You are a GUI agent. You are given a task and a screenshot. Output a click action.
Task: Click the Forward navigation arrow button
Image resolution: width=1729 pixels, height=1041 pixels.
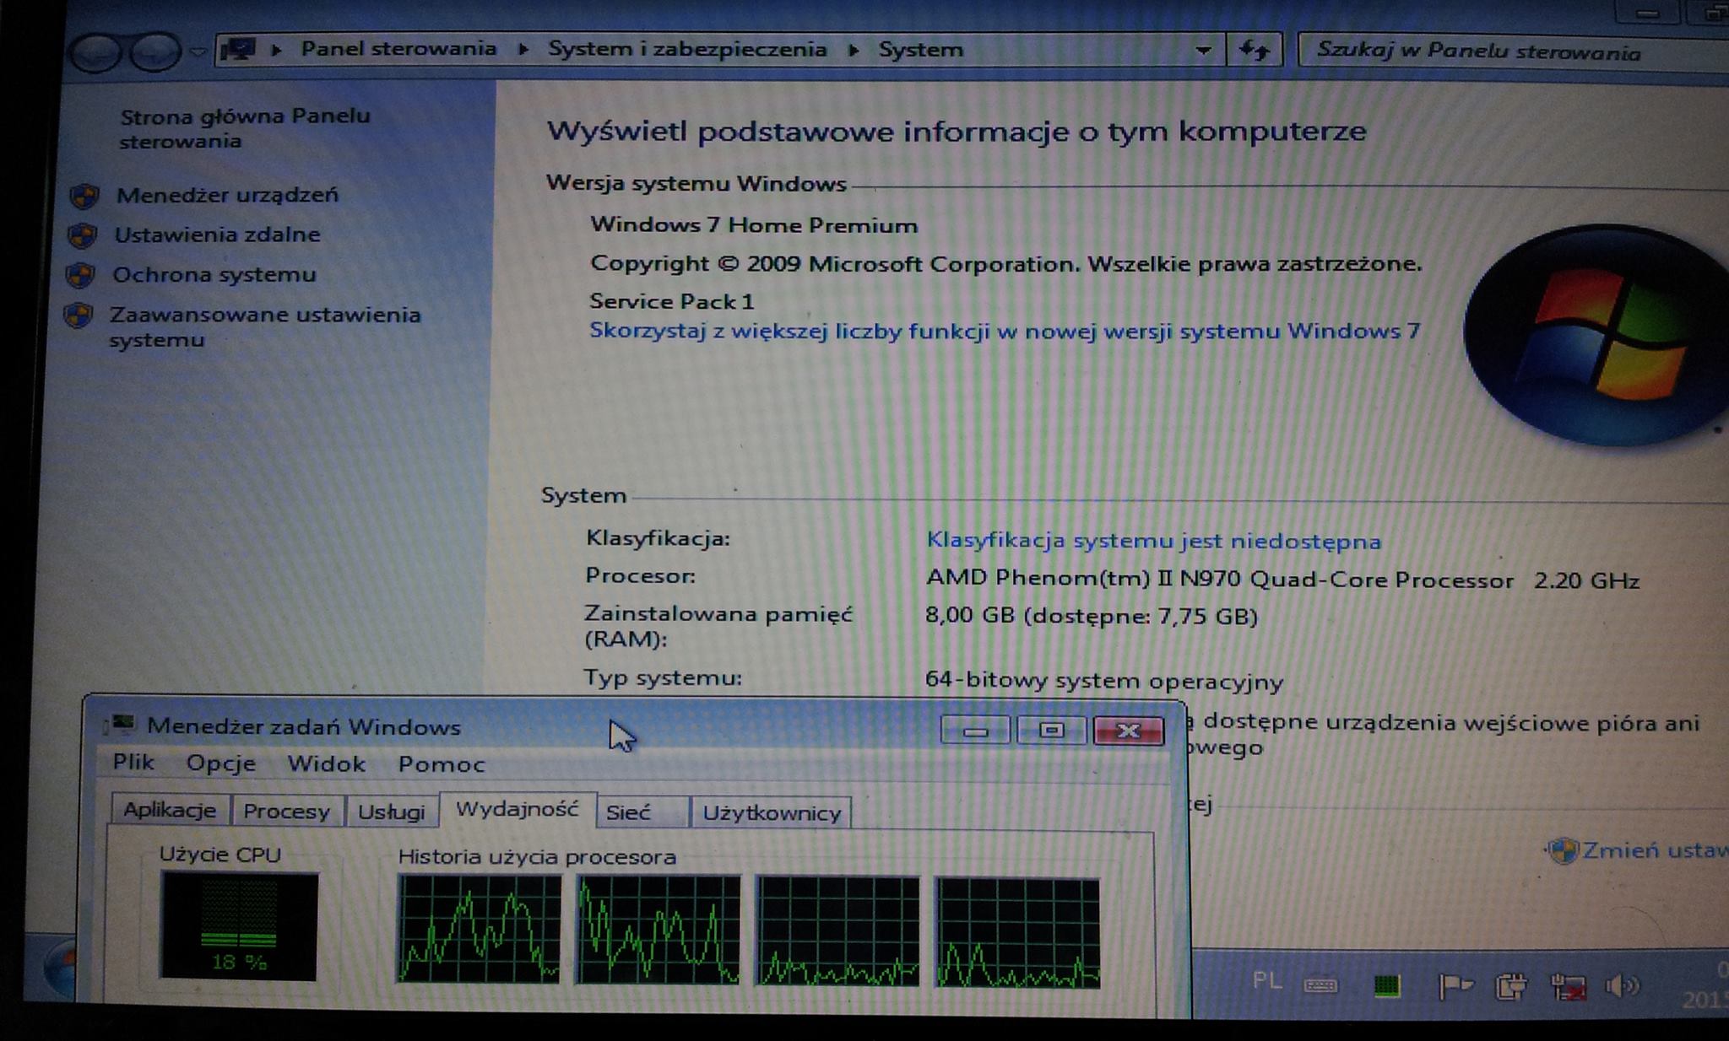(x=154, y=52)
